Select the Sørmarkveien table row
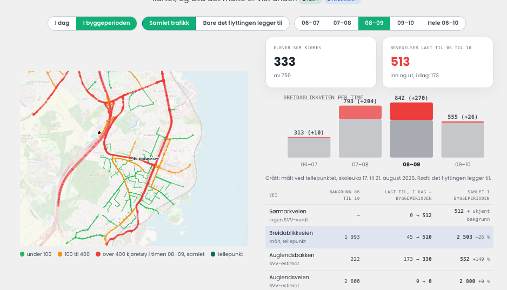Screen dimensions: 507x290 point(379,215)
